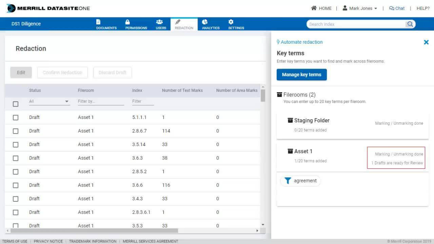Click the Merrill DatasiteOne logo
The image size is (434, 244).
tap(48, 8)
